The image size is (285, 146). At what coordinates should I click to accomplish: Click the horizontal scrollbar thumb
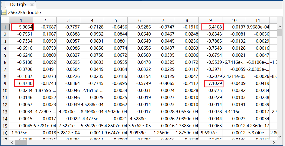pos(22,142)
